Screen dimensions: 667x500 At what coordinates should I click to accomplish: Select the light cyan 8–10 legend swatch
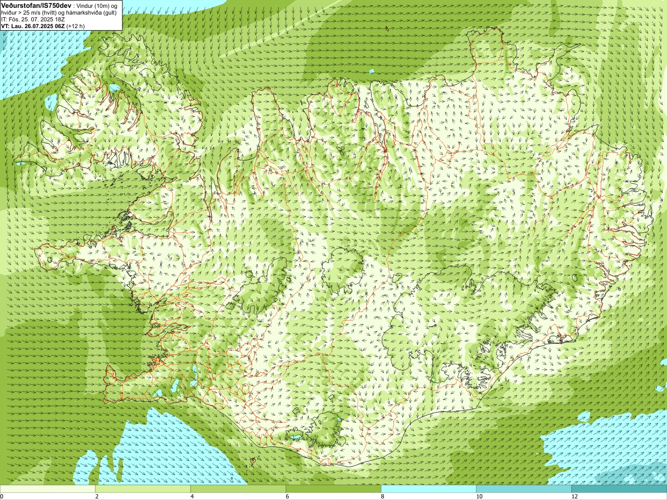[x=429, y=489]
